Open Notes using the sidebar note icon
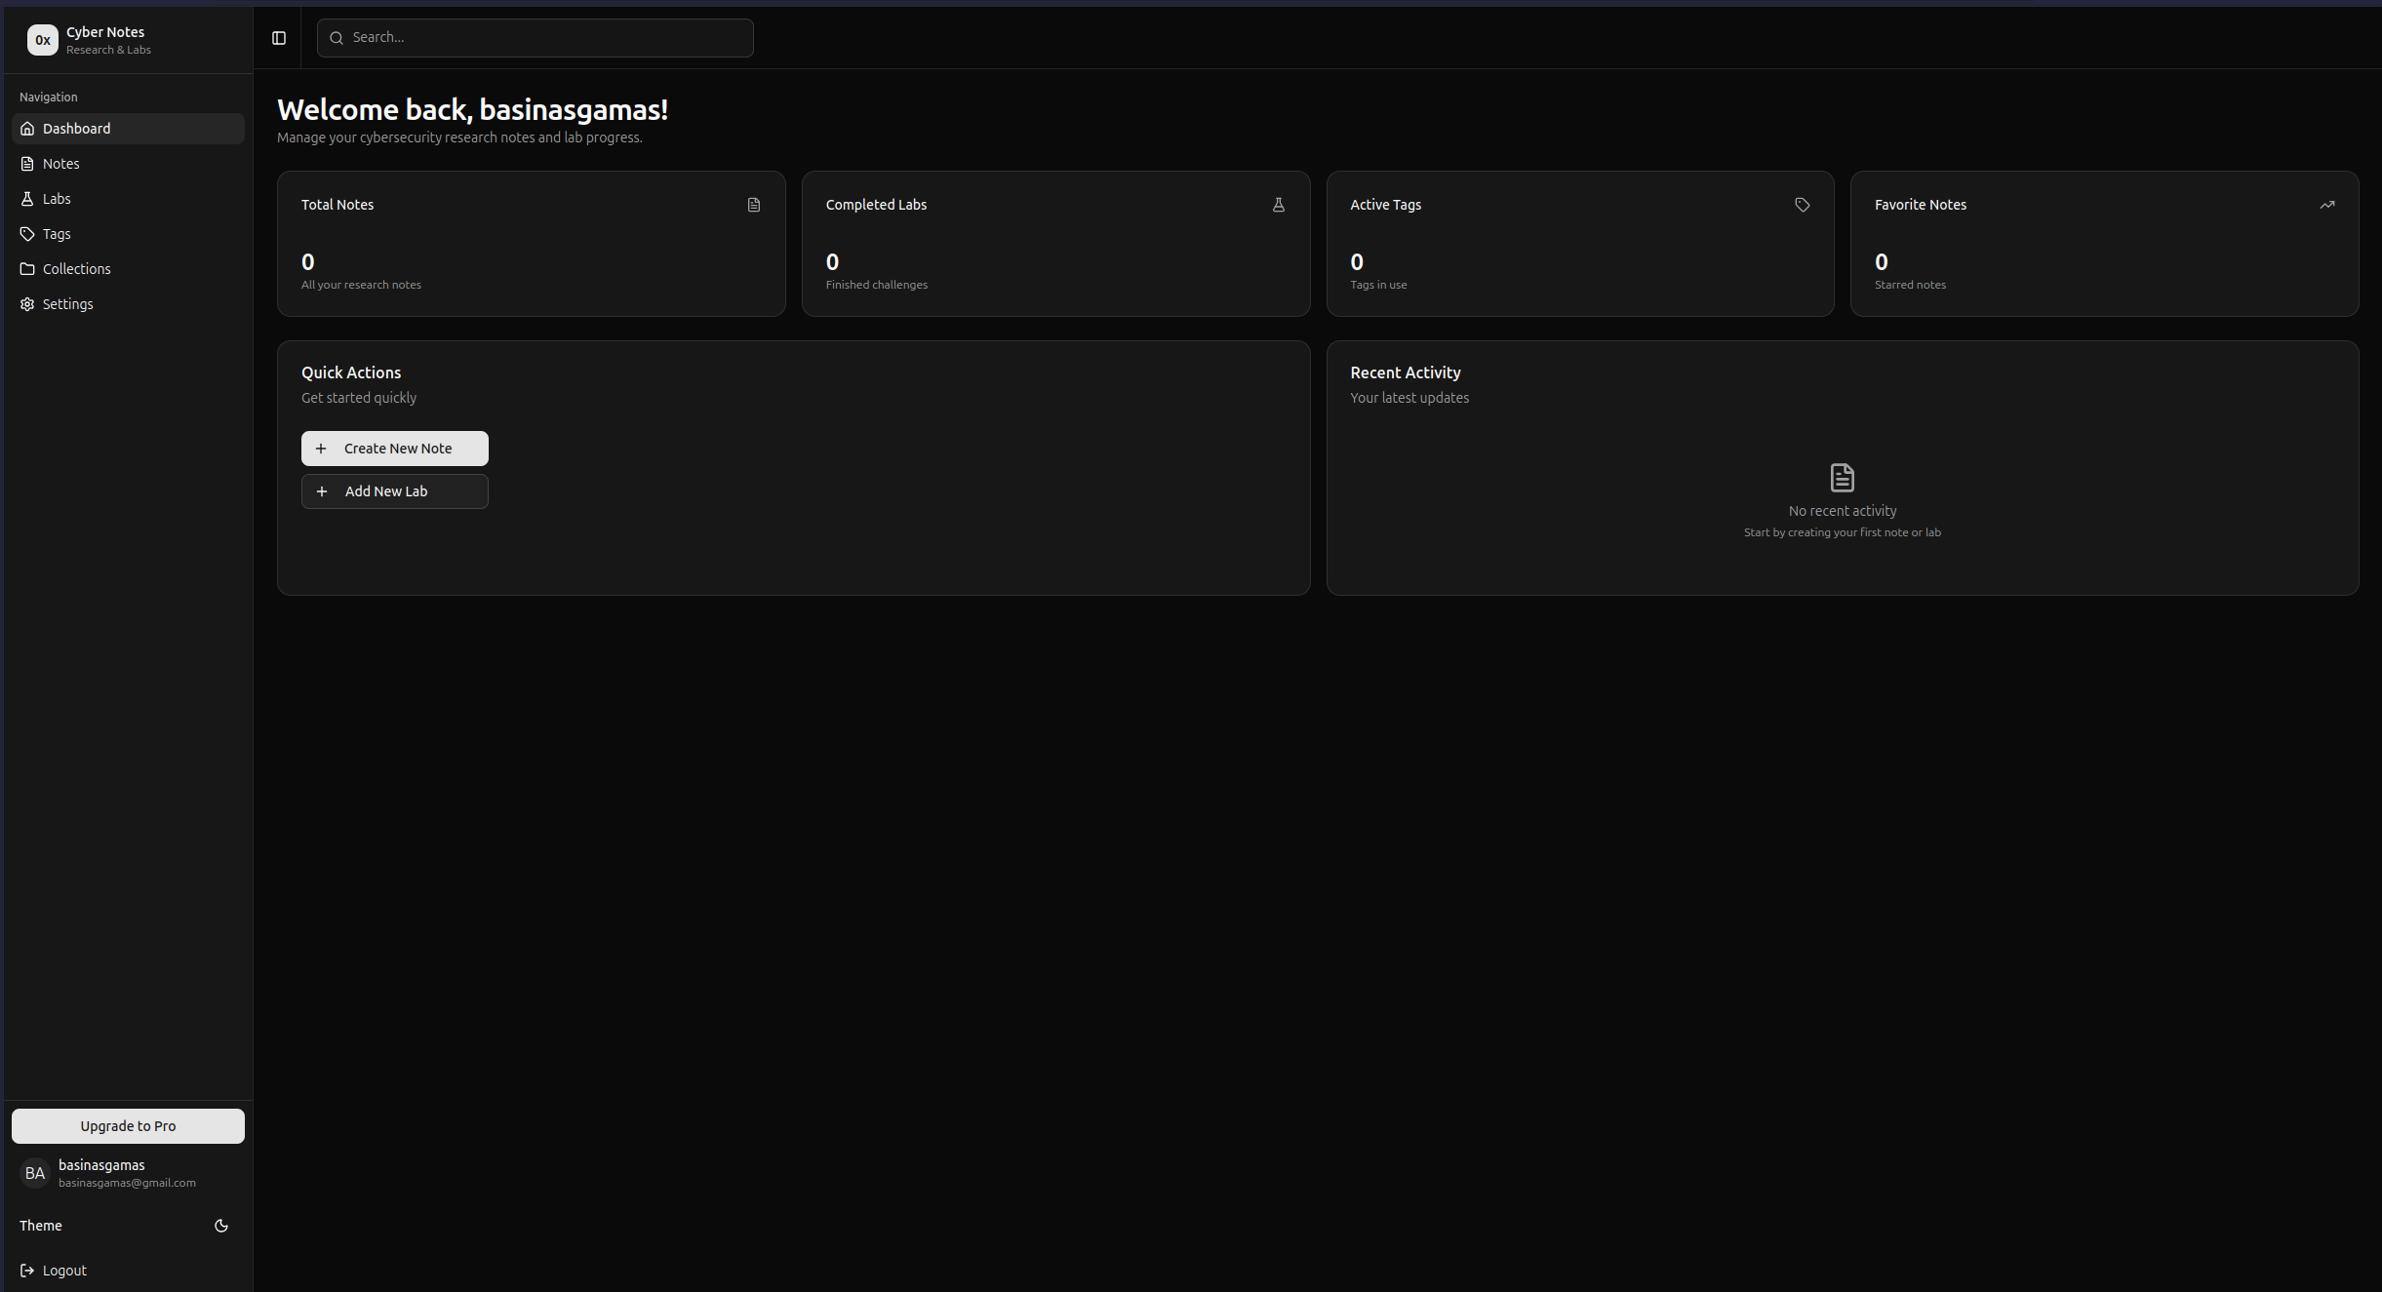 click(27, 163)
